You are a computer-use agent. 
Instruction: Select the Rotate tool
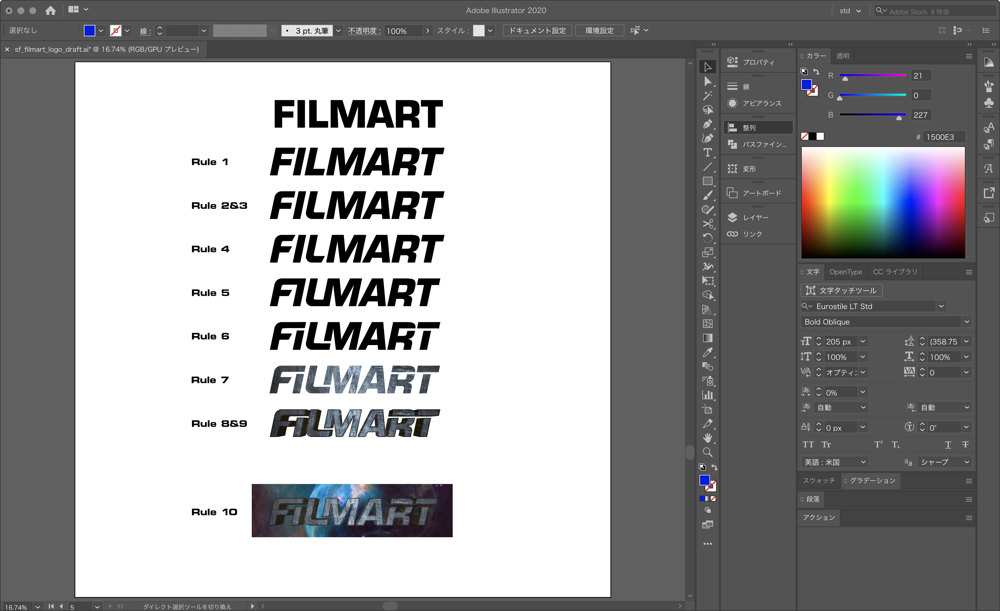[x=707, y=238]
